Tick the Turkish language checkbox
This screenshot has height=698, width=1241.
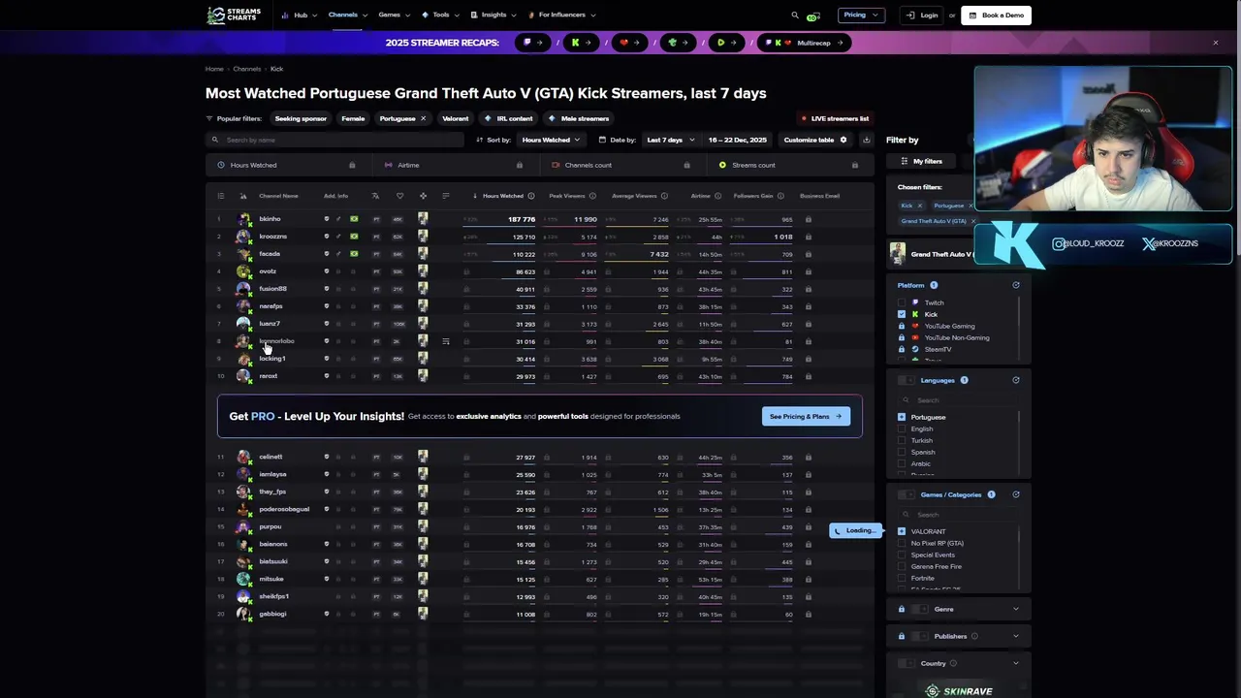(x=902, y=440)
